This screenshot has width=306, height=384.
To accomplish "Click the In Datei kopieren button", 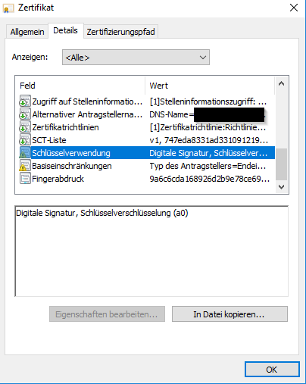I will click(x=229, y=314).
